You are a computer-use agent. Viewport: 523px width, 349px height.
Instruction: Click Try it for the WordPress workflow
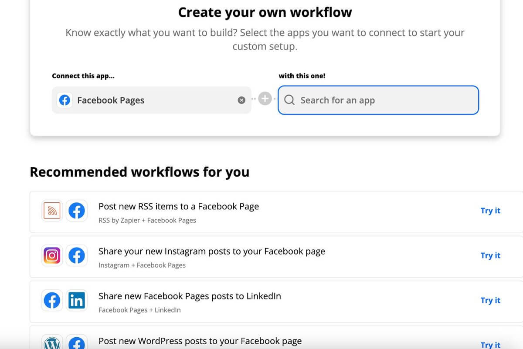click(490, 345)
